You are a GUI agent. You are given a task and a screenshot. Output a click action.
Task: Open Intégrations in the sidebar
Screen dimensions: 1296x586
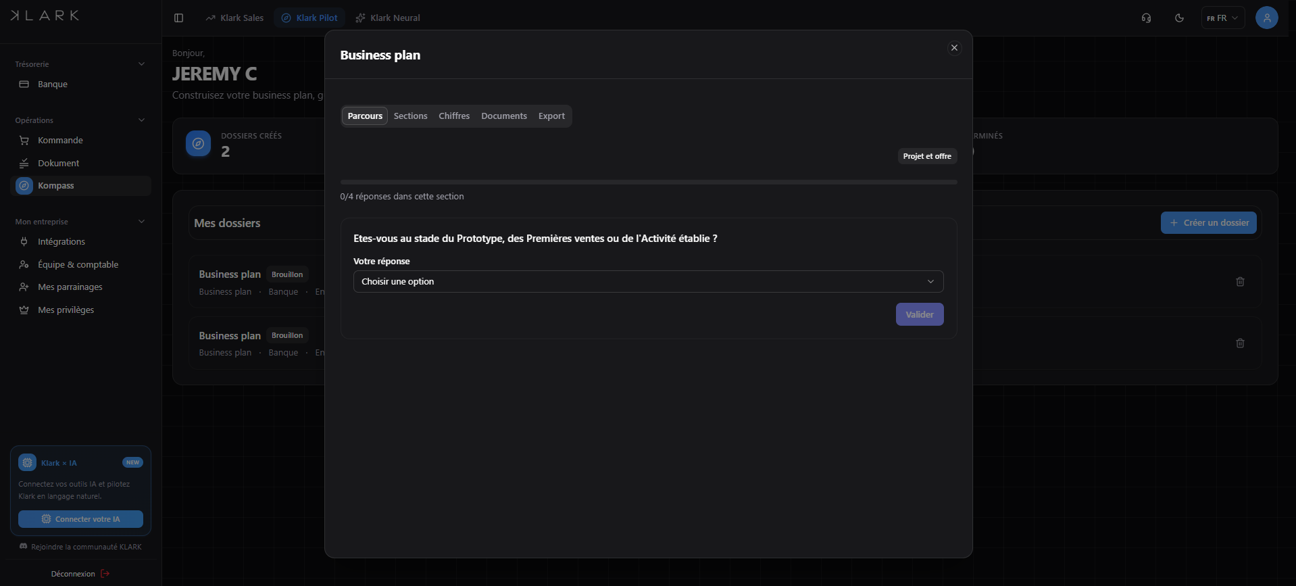tap(80, 242)
